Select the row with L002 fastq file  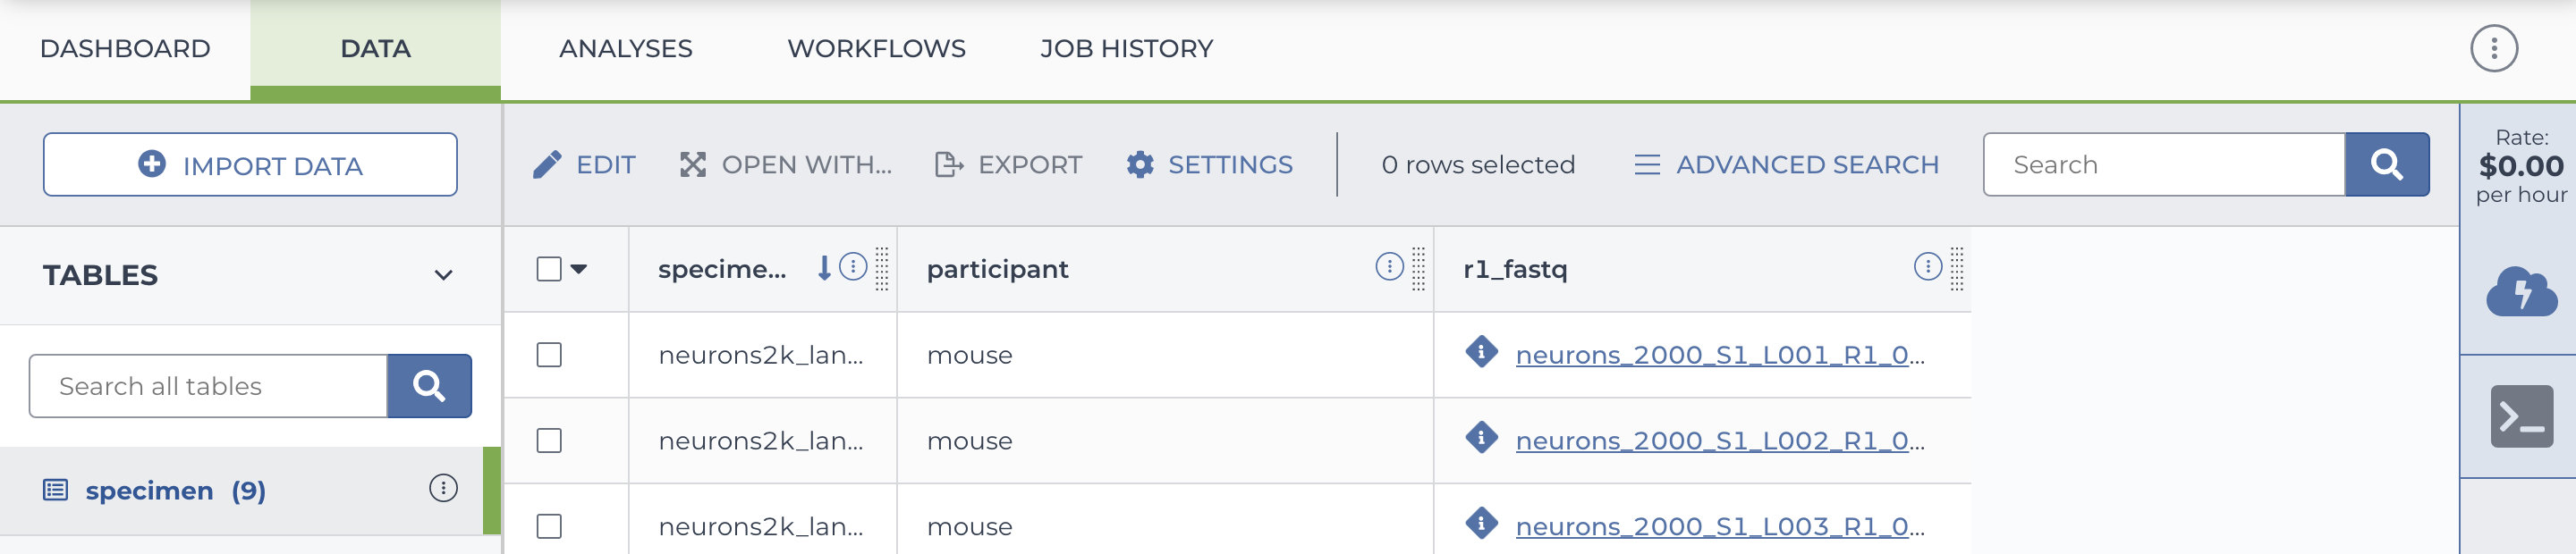549,441
